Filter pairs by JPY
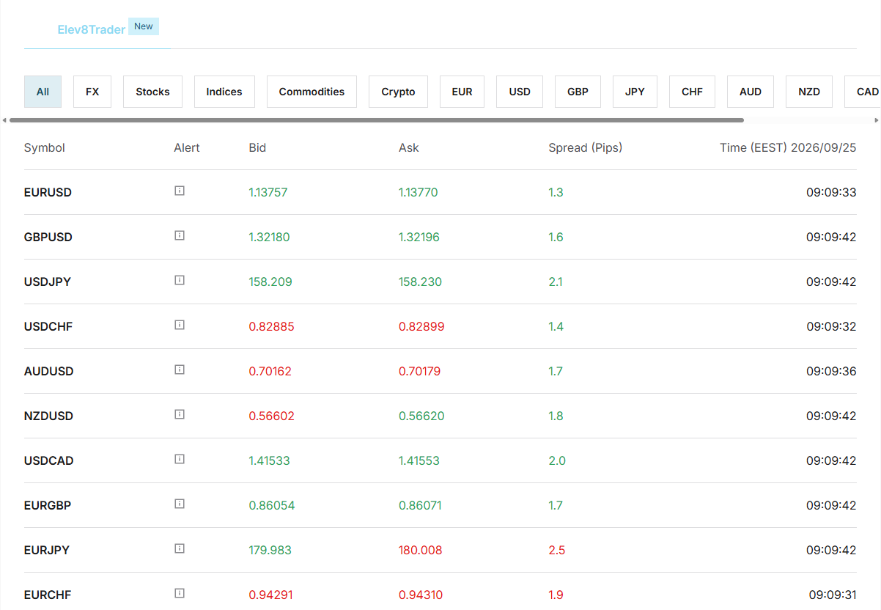 coord(635,92)
